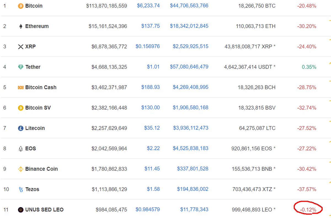331x218 pixels.
Task: Open the Bitcoin SV name link
Action: point(38,108)
